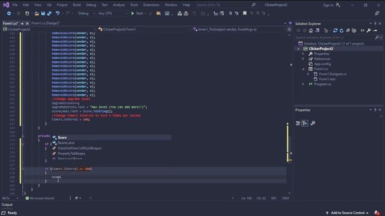The image size is (385, 216).
Task: Click the Start debugging button
Action: click(x=137, y=13)
